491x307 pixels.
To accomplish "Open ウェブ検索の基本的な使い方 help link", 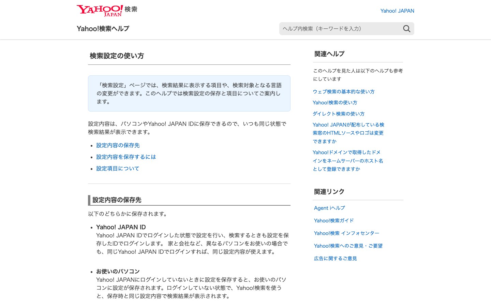I will [344, 92].
